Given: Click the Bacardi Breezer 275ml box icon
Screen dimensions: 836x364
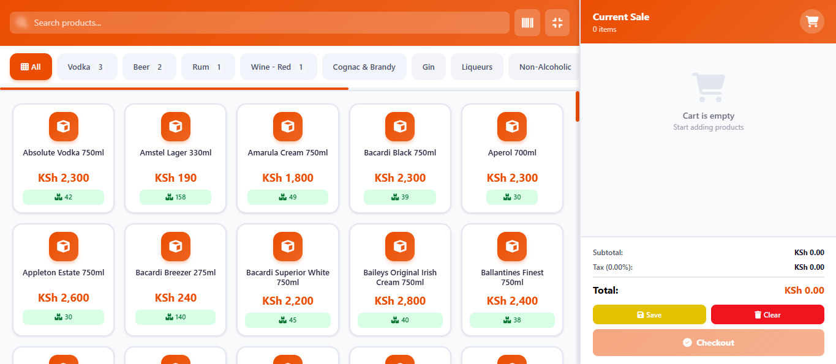Looking at the screenshot, I should click(x=176, y=247).
